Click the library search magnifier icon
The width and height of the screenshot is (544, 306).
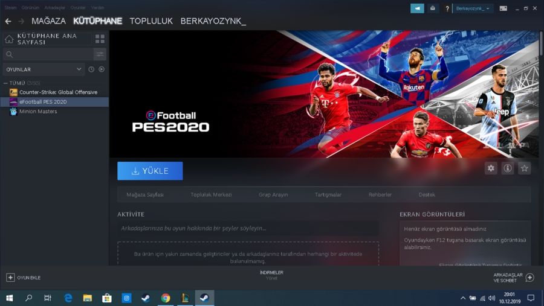[x=9, y=54]
